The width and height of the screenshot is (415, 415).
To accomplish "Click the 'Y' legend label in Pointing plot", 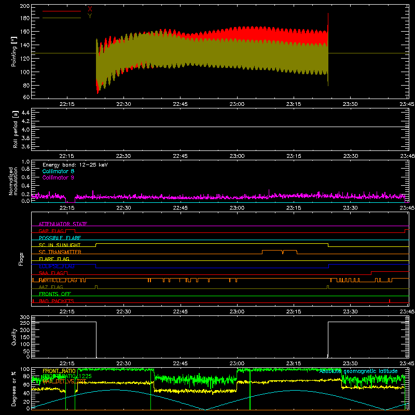I will 90,16.
